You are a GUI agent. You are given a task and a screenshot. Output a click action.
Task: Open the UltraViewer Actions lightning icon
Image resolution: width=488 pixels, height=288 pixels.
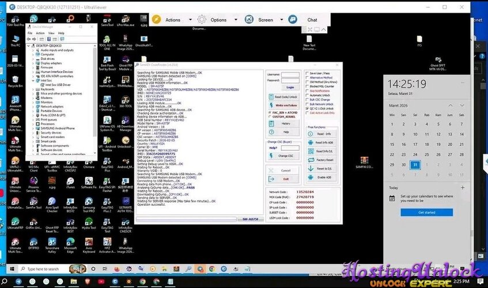coord(157,20)
